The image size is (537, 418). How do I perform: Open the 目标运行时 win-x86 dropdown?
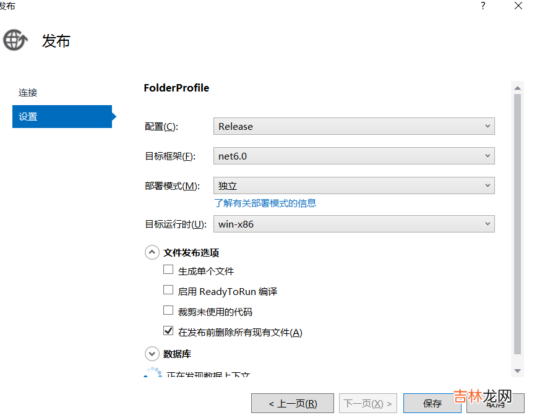(354, 224)
